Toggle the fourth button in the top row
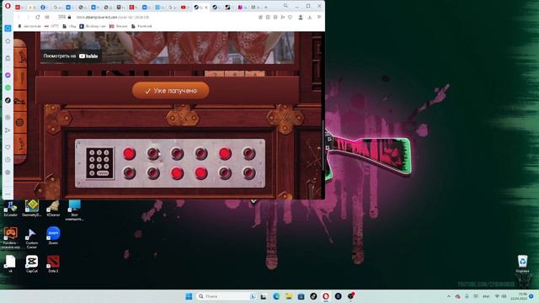This screenshot has width=539, height=303. pos(201,153)
